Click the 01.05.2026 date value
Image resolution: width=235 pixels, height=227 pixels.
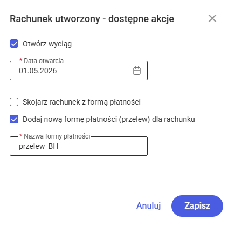pos(38,71)
